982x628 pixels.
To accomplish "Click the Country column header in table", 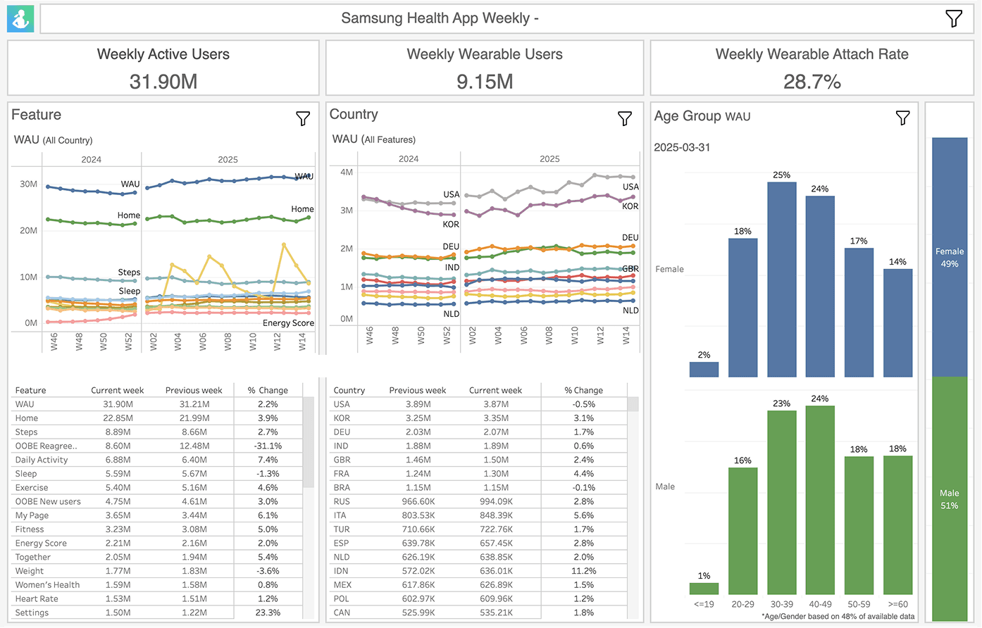I will point(349,390).
